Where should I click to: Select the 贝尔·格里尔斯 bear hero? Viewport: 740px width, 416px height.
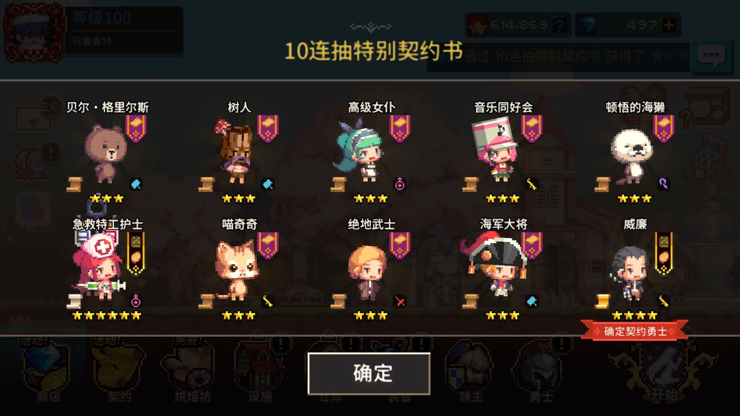tap(106, 153)
